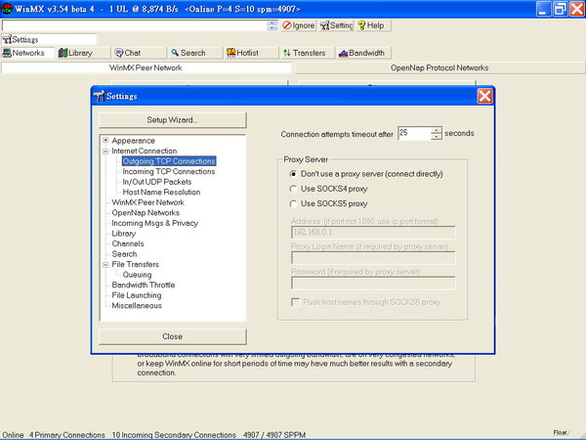Click the Settings toolbar icon next to Ignore
Viewport: 586px width, 440px height.
324,25
